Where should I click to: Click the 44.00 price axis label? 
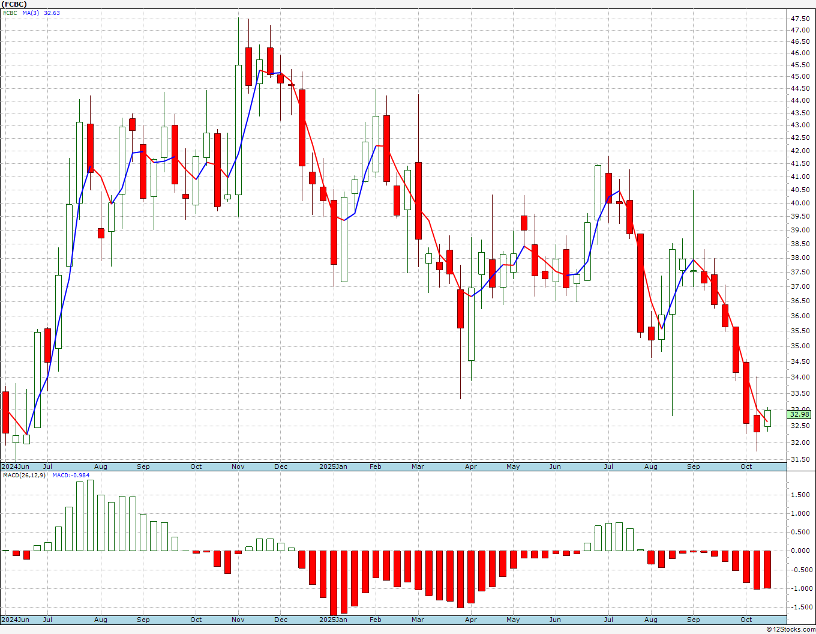coord(800,100)
